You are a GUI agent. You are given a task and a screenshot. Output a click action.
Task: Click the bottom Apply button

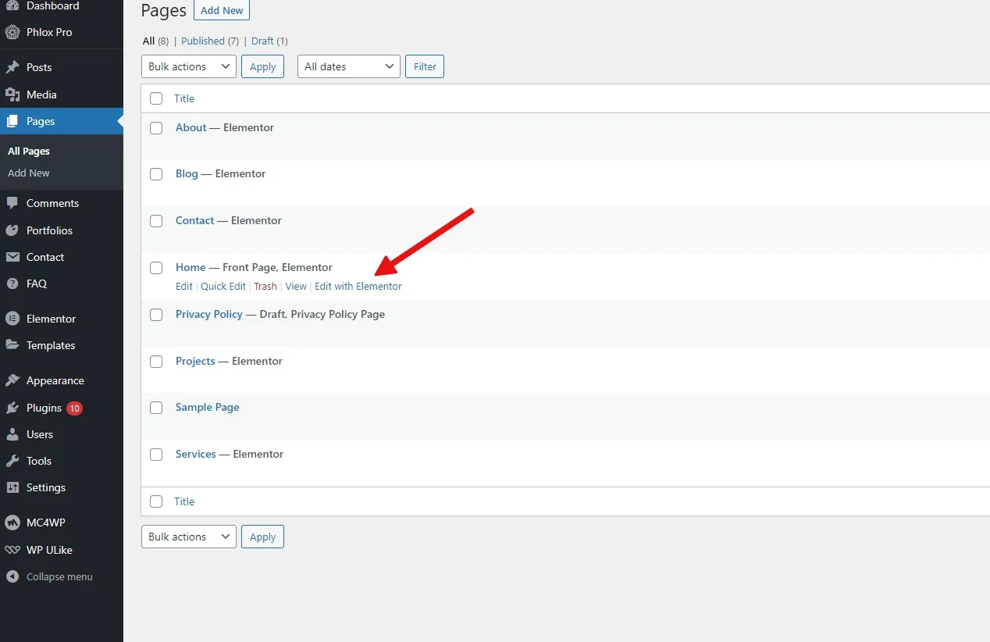(262, 537)
